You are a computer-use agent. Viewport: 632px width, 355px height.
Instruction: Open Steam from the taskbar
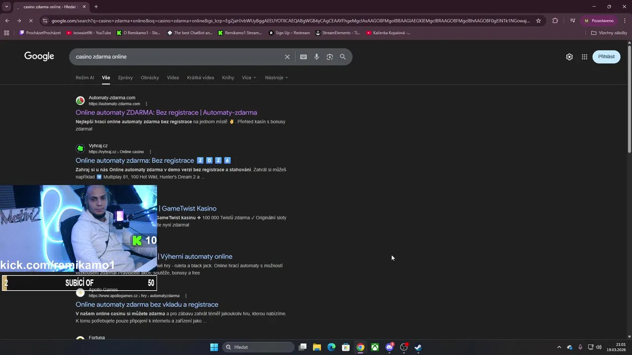pyautogui.click(x=418, y=347)
